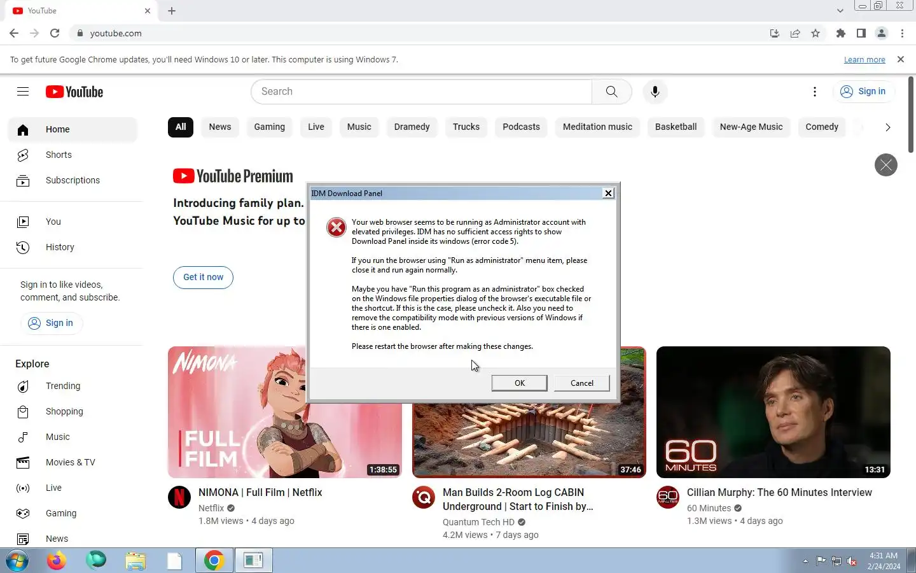Click Cancel in IDM Download Panel dialog
This screenshot has height=573, width=916.
581,383
